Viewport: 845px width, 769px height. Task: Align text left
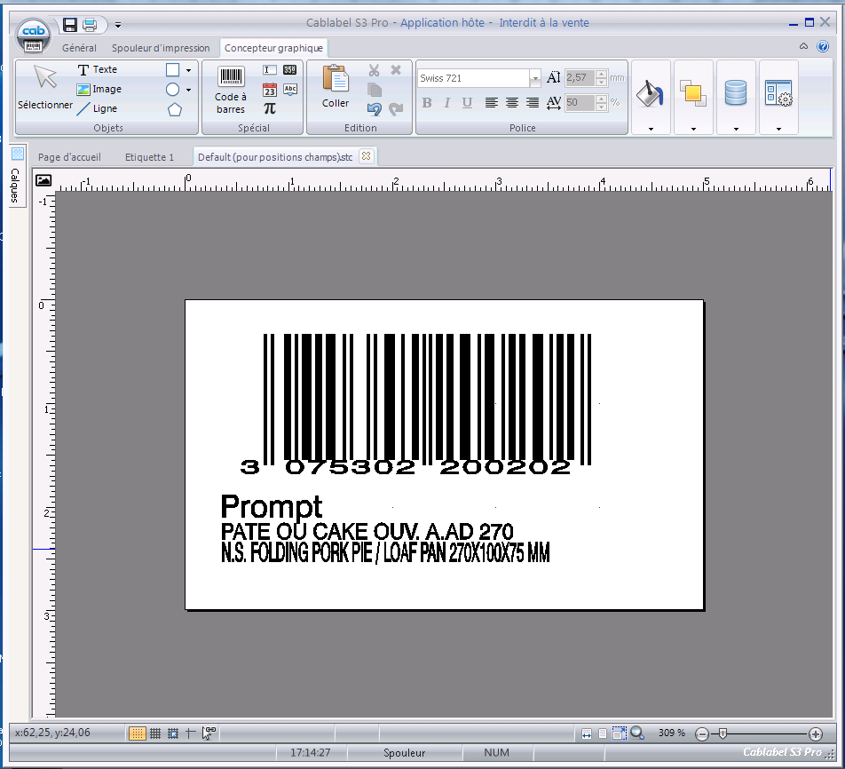coord(491,102)
